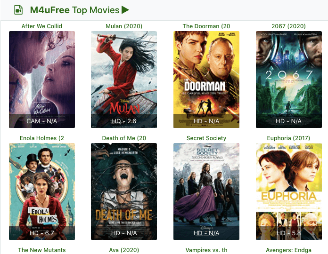Click the Mulan (2020) title link
The image size is (328, 254).
(x=124, y=26)
